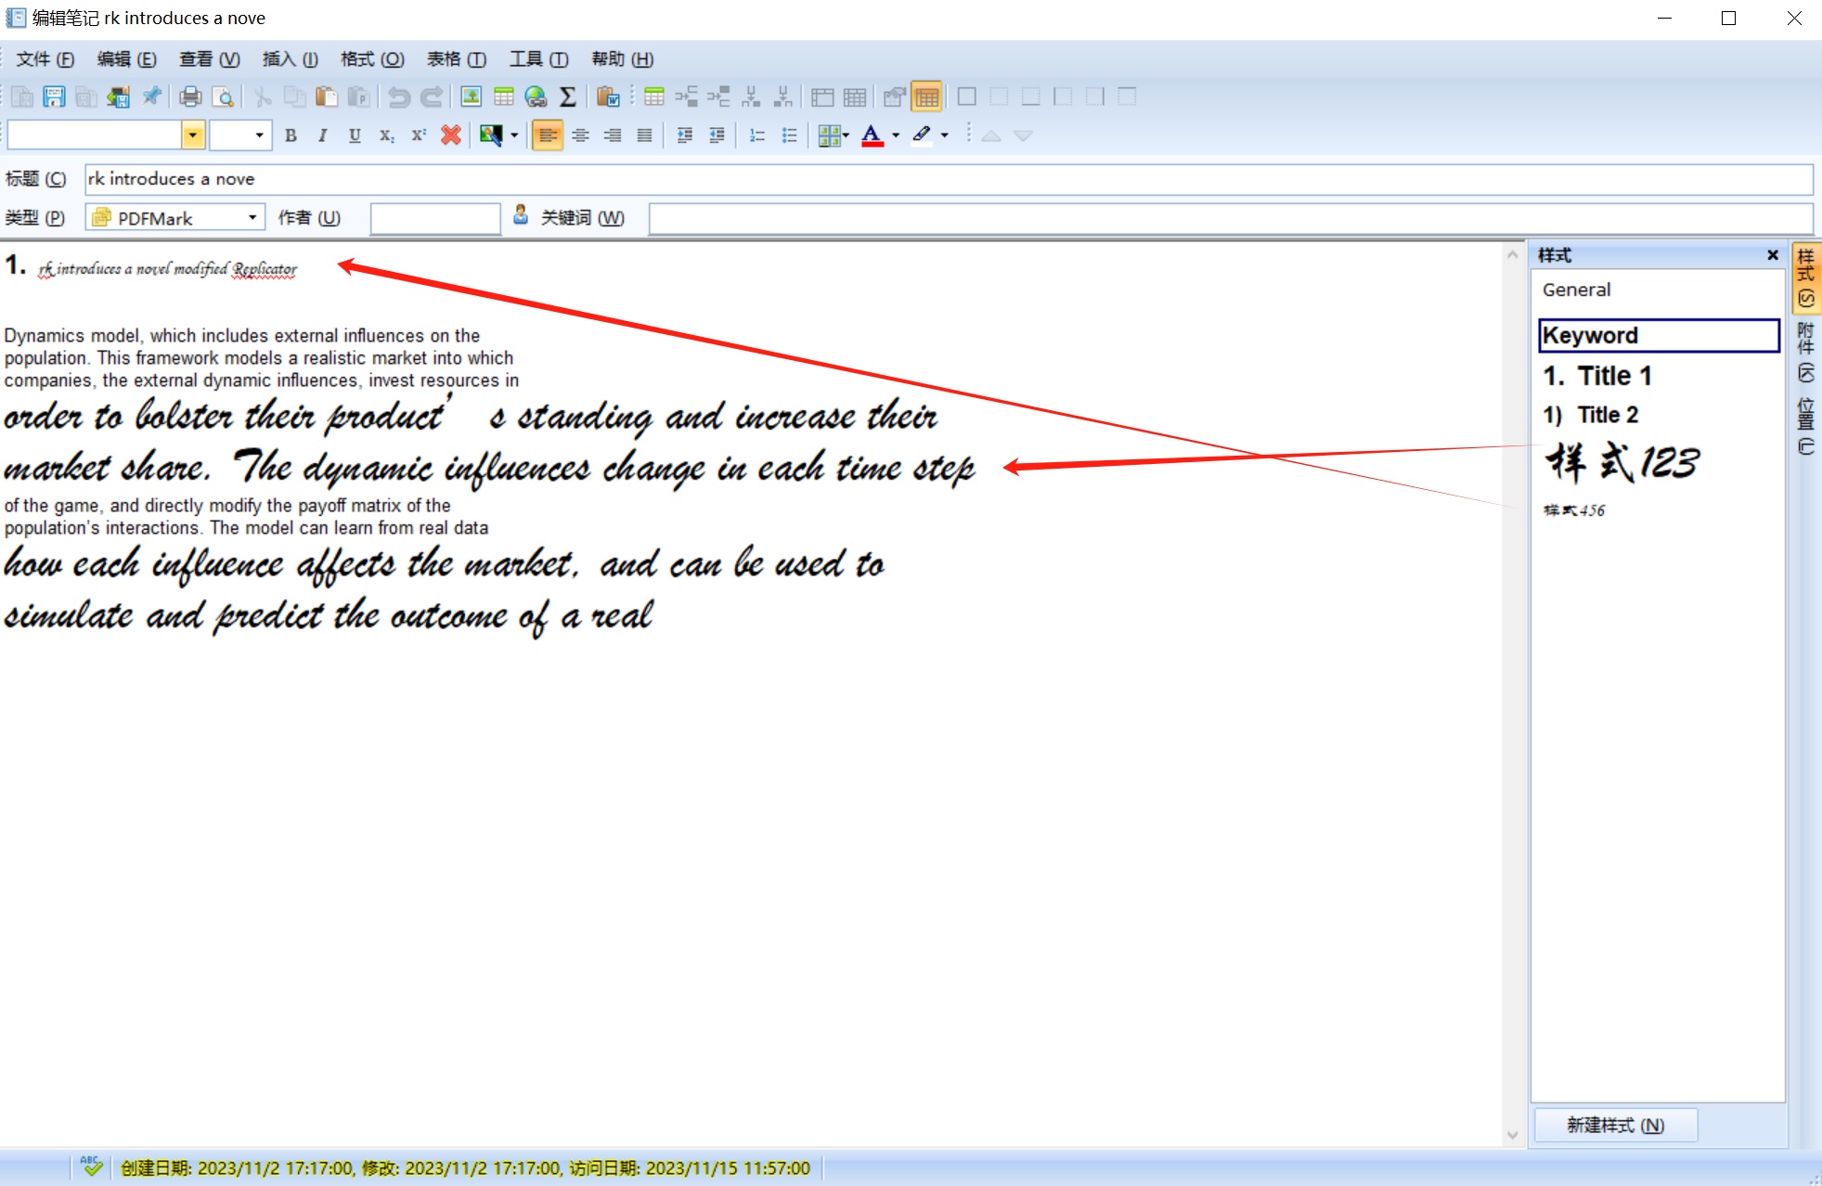Screen dimensions: 1822x1186
Task: Click the table grid/borders icon in formatting bar
Action: 829,135
